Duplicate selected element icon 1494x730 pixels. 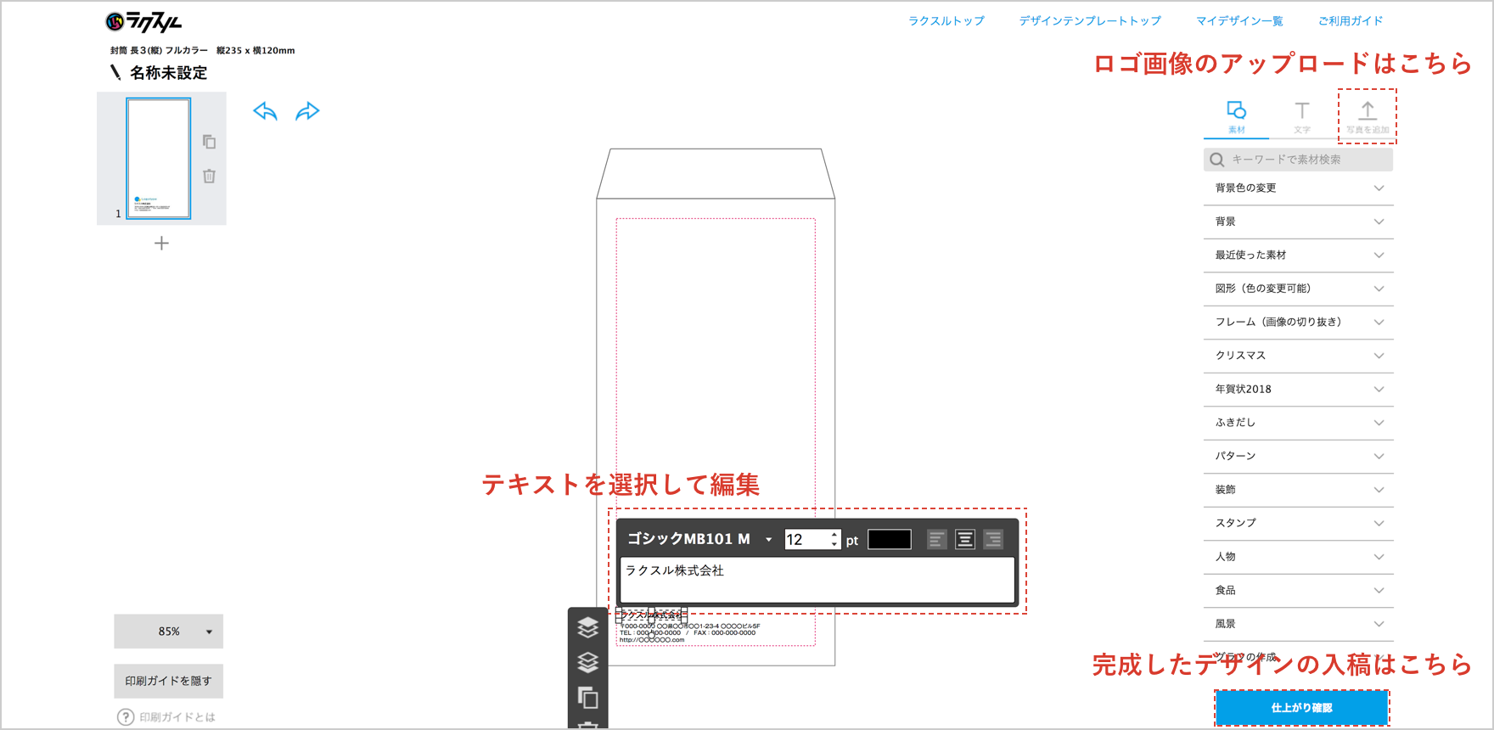coord(588,698)
